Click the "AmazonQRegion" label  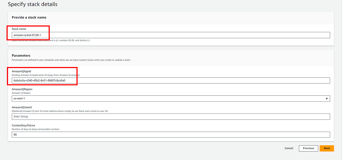tap(22, 89)
